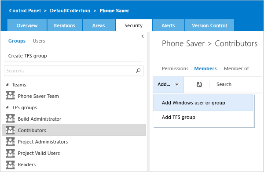Screen dimensions: 264x172
Task: Open the Alerts tab
Action: [x=168, y=25]
